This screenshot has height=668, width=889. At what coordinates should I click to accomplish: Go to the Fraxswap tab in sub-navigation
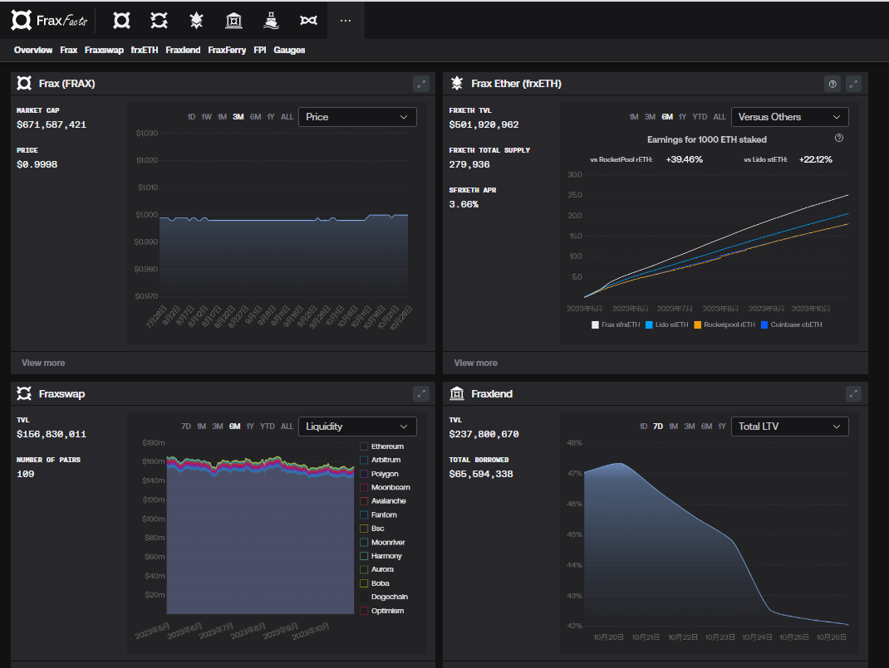104,50
